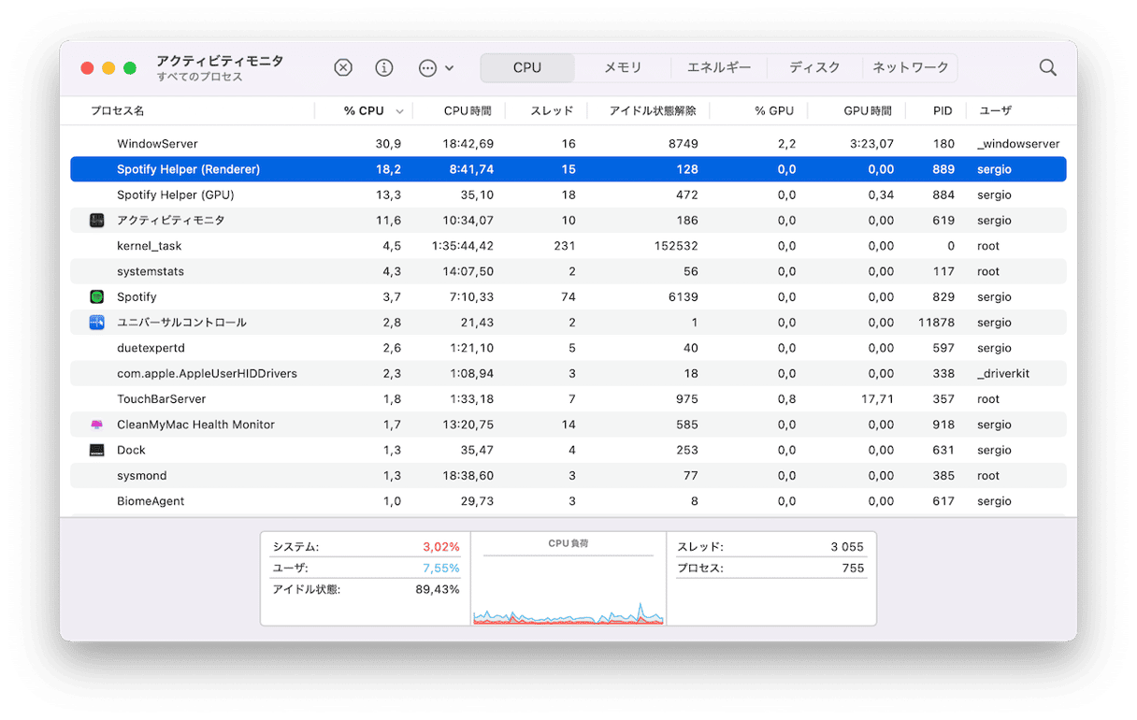Click the search magnifier icon
This screenshot has width=1137, height=720.
1047,67
